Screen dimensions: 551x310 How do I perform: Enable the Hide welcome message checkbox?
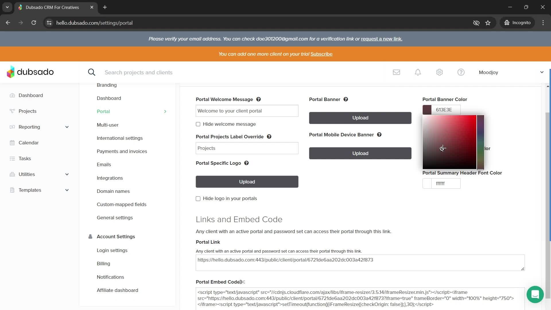pyautogui.click(x=198, y=124)
